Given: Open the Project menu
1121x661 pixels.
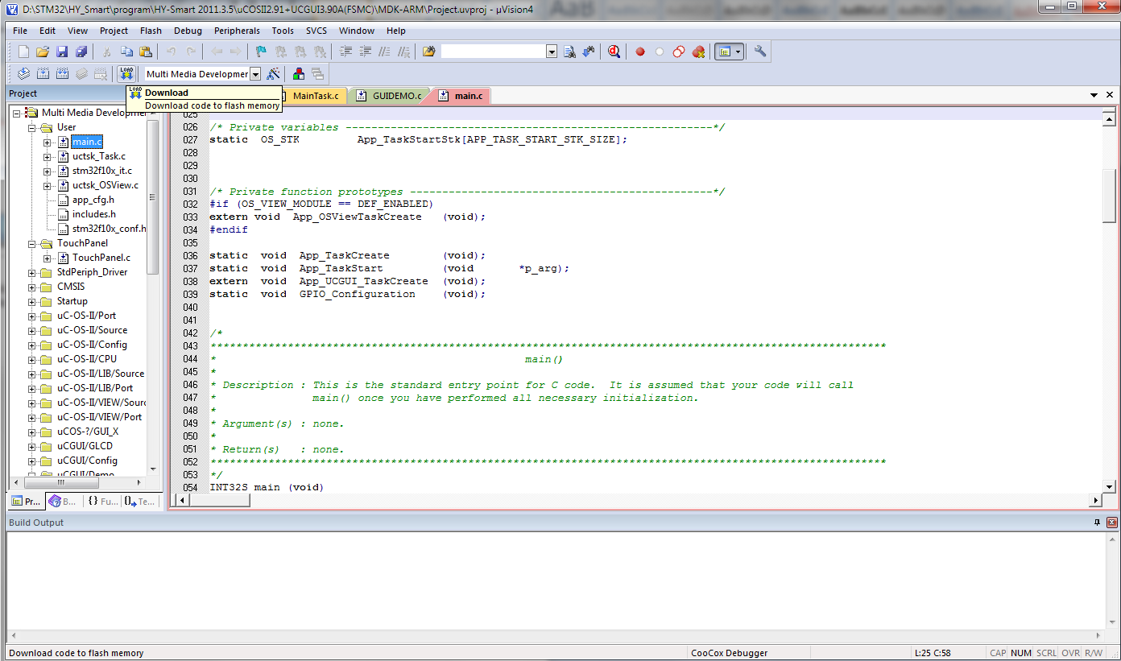Looking at the screenshot, I should coord(114,31).
